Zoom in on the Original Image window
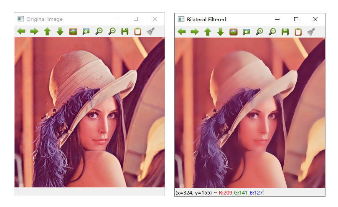This screenshot has width=338, height=207. 99,31
